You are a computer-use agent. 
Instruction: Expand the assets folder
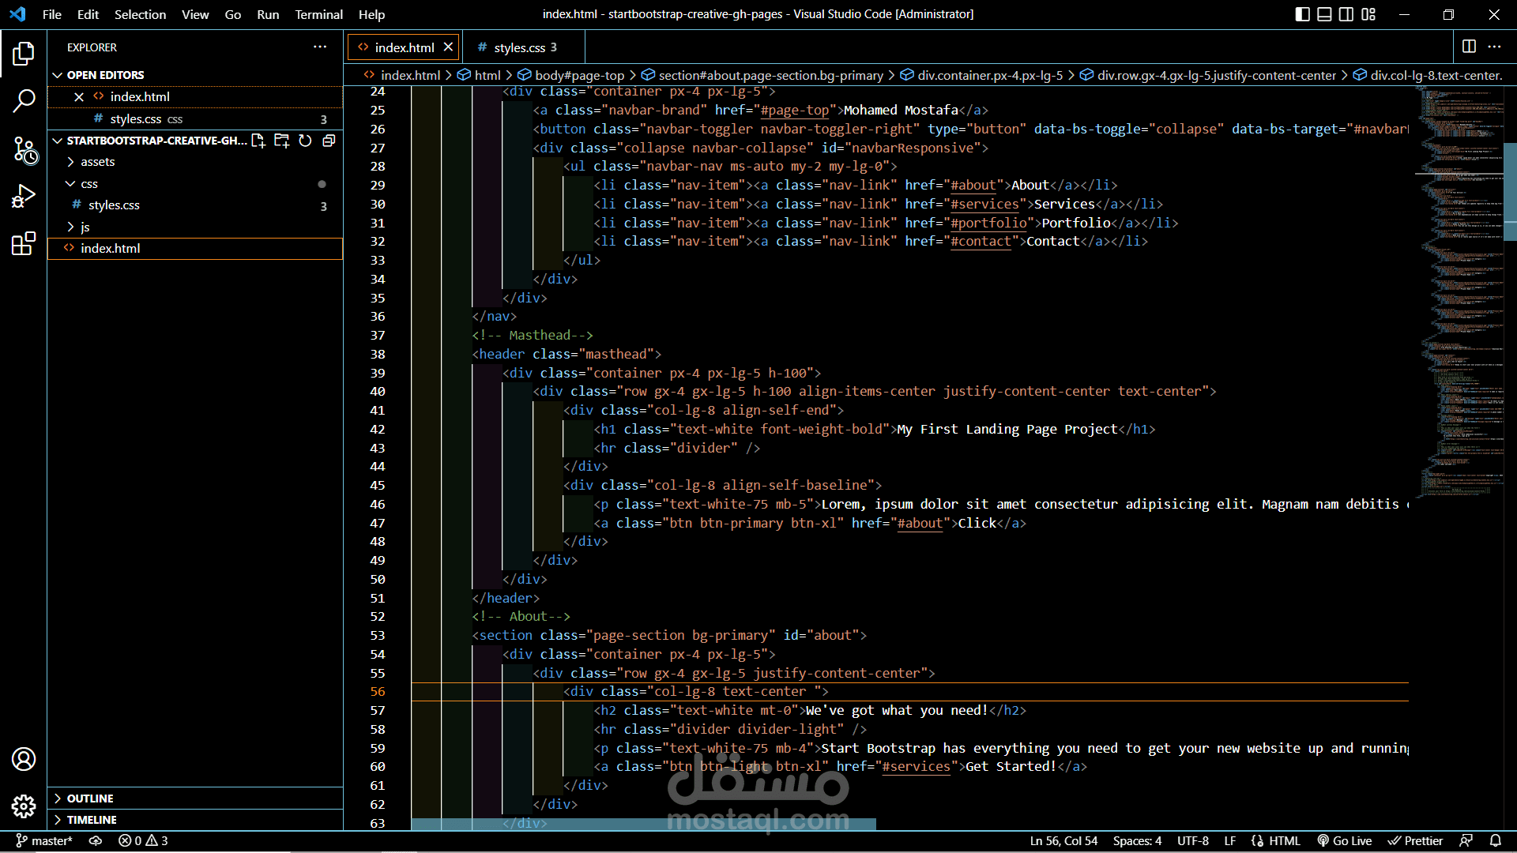click(x=195, y=162)
